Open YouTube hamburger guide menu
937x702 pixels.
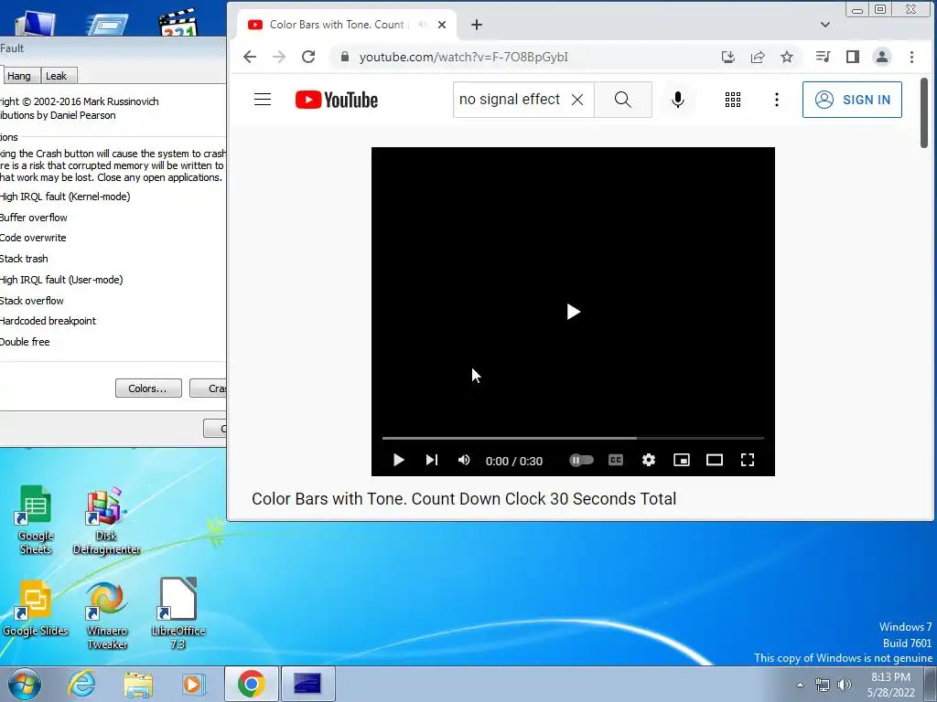coord(263,100)
